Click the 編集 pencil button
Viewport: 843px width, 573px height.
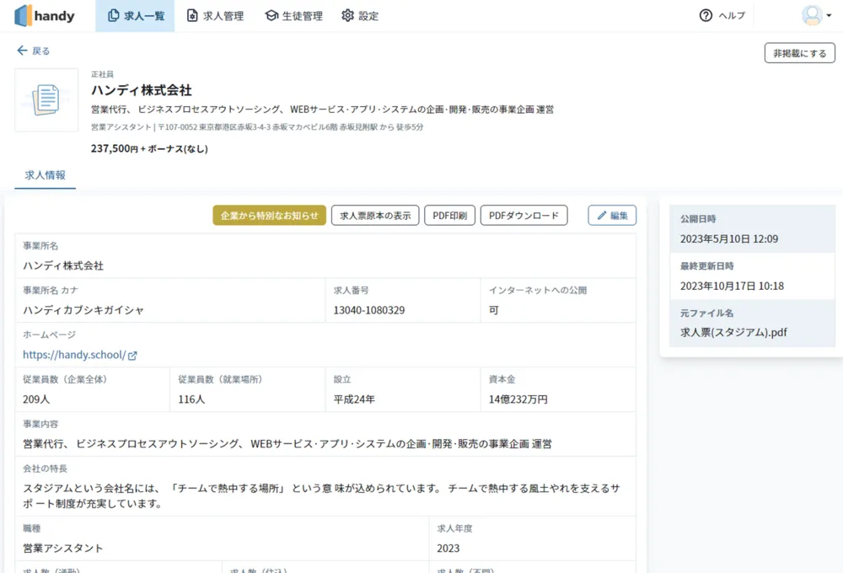[x=612, y=216]
